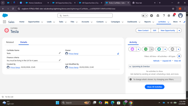Switch to the Related tab
This screenshot has width=188, height=106.
pyautogui.click(x=10, y=42)
